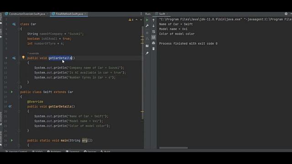This screenshot has width=292, height=164.
Task: Click overridden marker icon next to class Car
Action: point(14,24)
